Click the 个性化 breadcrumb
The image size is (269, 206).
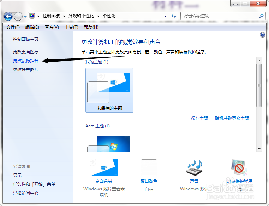(x=109, y=16)
